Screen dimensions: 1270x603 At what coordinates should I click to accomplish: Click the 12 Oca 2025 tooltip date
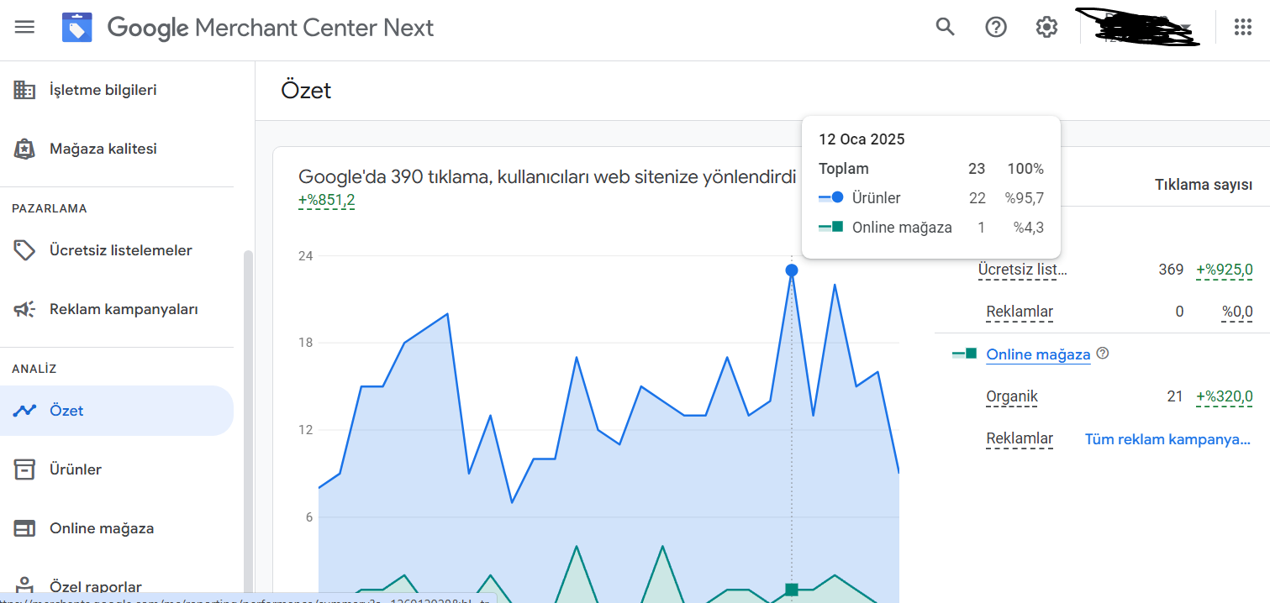[862, 139]
